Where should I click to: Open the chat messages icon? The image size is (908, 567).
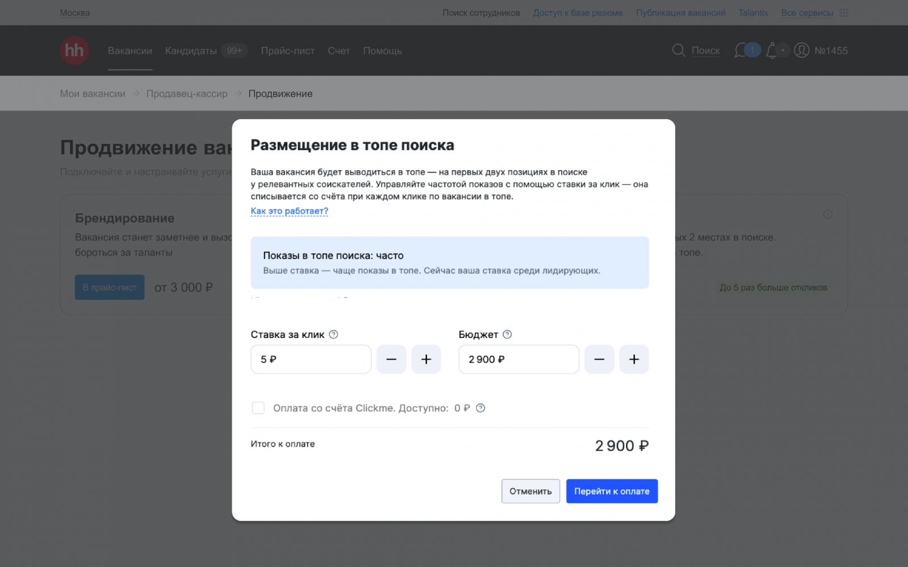coord(741,50)
